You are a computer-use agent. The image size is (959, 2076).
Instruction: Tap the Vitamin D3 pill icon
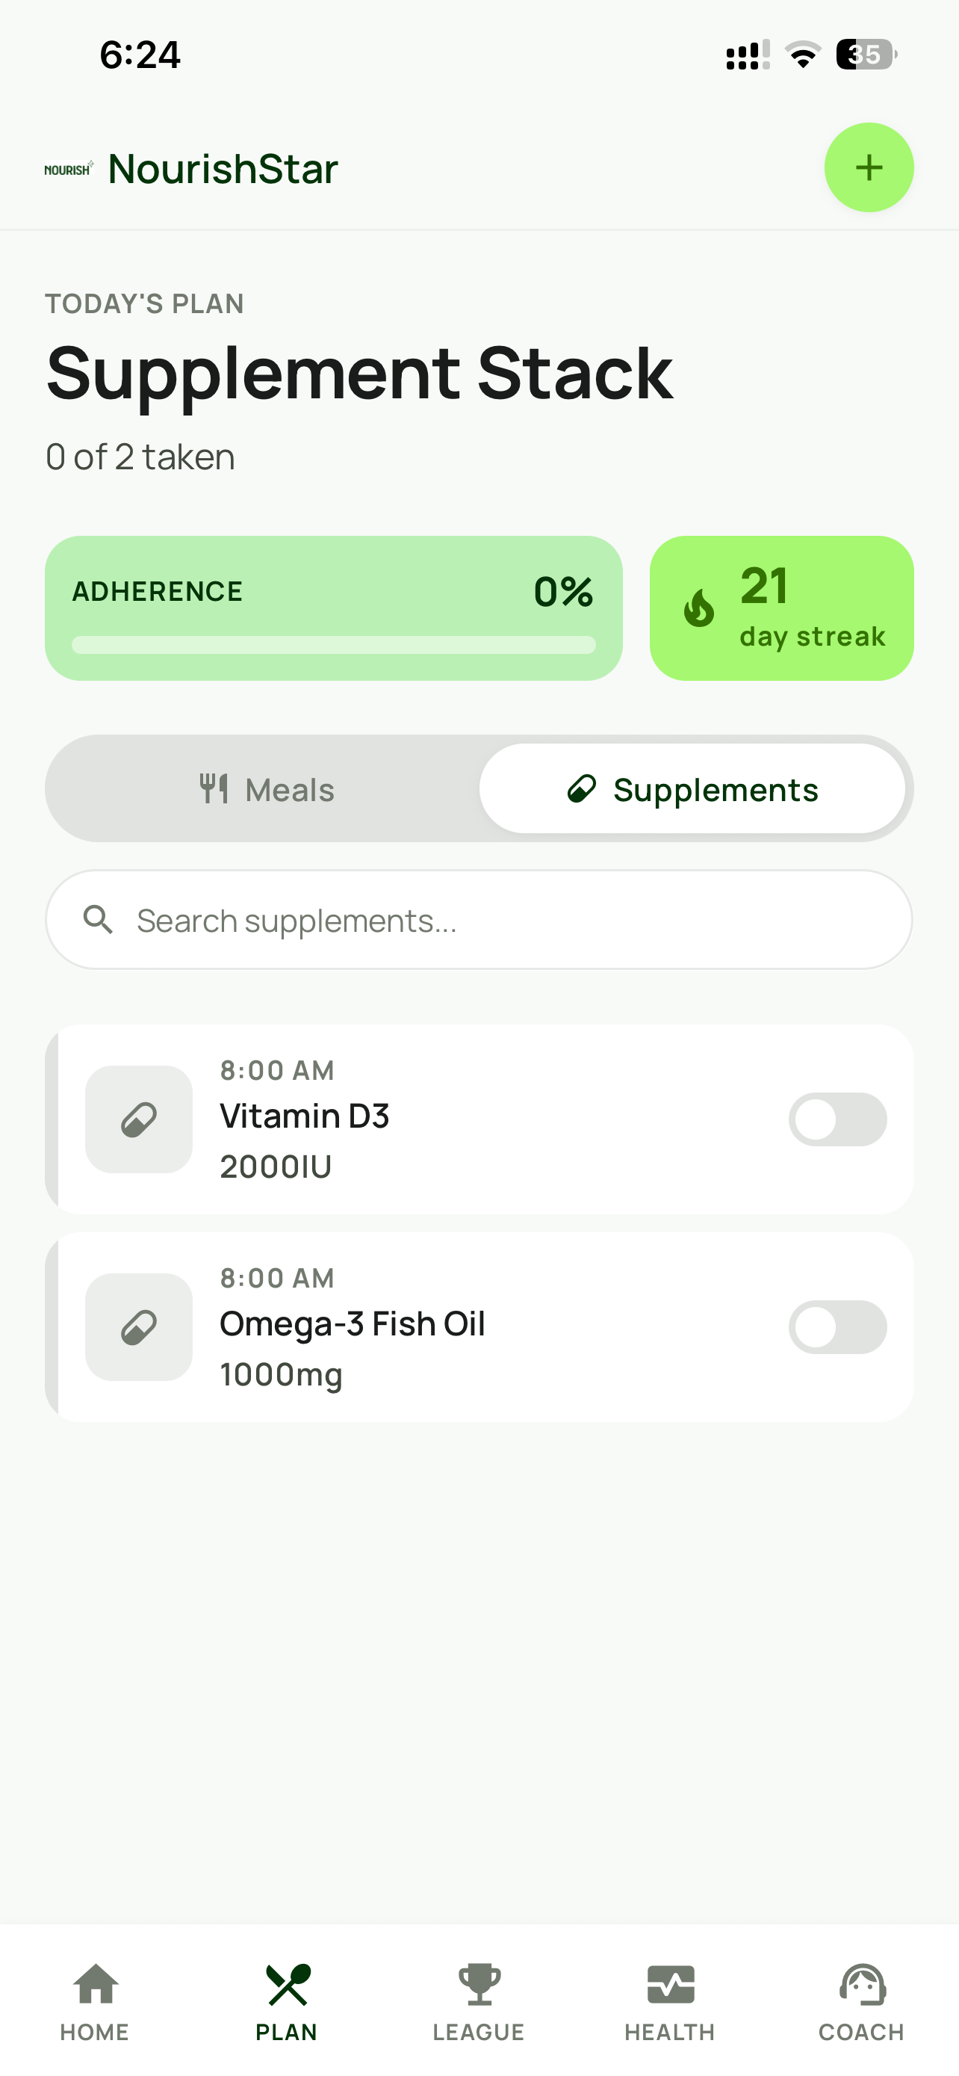pos(138,1119)
